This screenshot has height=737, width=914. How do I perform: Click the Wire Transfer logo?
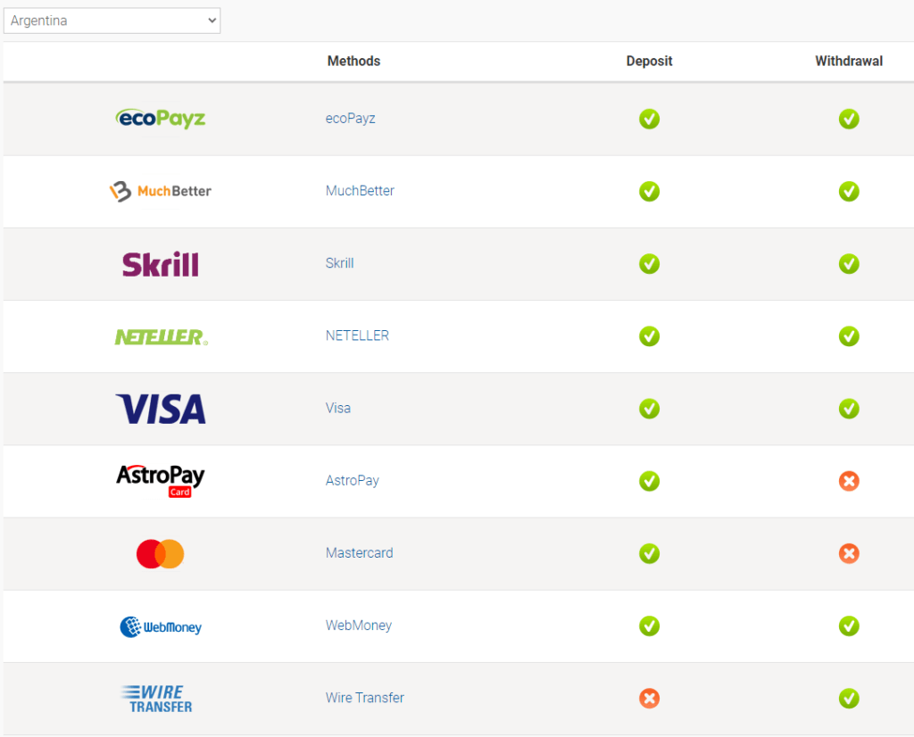[x=157, y=699]
